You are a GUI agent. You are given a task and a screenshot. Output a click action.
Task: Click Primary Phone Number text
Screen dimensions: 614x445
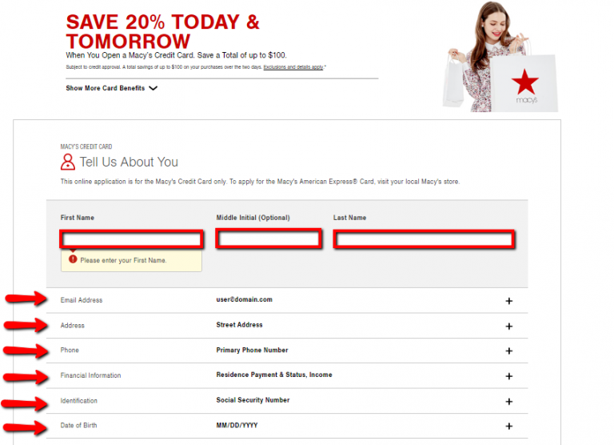252,350
